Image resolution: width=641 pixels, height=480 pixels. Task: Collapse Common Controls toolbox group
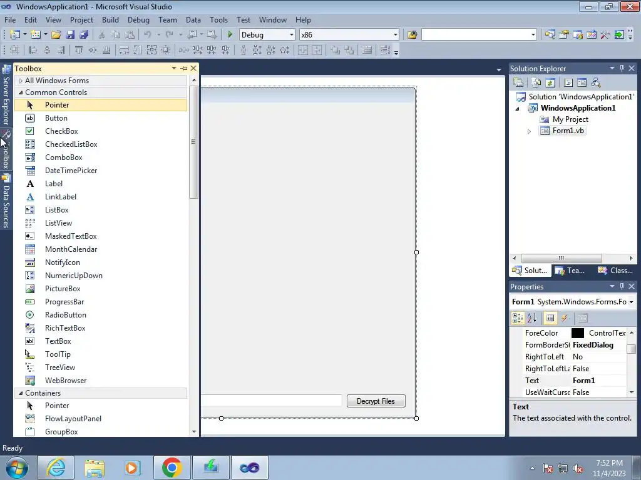click(21, 92)
